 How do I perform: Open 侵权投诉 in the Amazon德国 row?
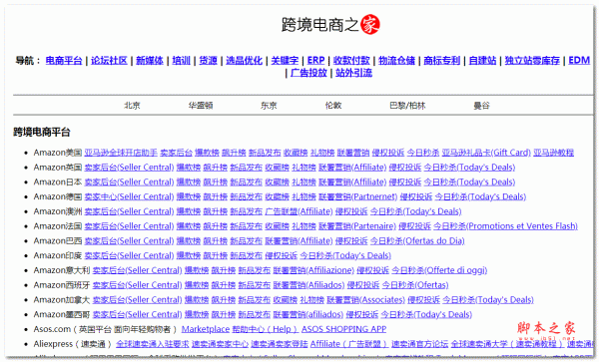(x=415, y=196)
